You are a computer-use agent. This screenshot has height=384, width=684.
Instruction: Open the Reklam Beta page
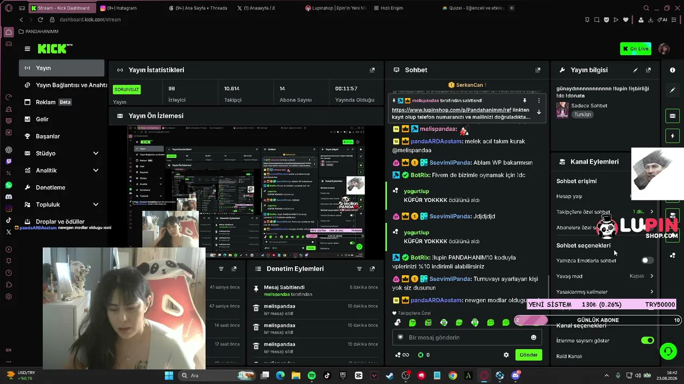coord(62,102)
